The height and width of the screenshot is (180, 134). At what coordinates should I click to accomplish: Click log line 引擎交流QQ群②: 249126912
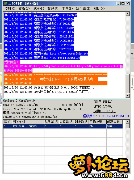(x=39, y=28)
